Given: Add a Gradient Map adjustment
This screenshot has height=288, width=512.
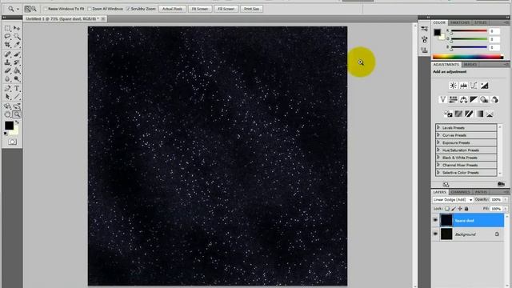Looking at the screenshot, I should [479, 114].
